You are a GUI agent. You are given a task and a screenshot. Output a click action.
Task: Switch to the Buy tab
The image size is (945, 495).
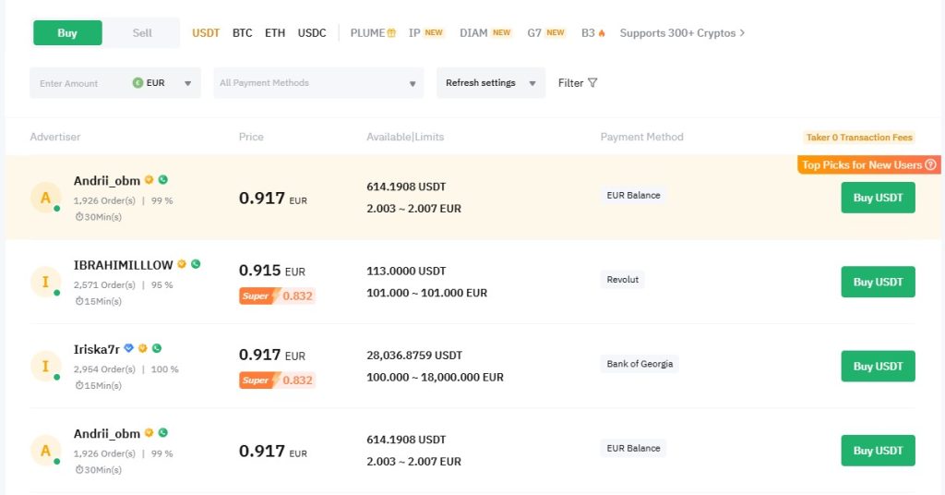tap(67, 32)
